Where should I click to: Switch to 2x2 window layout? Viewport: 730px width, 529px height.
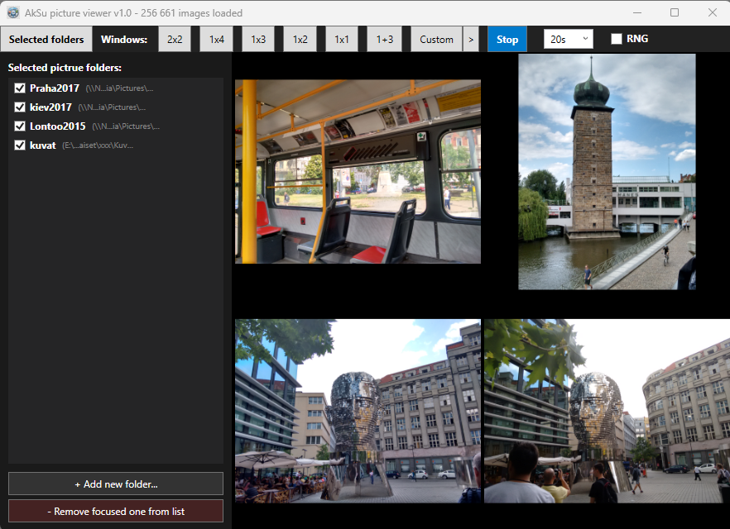(175, 40)
